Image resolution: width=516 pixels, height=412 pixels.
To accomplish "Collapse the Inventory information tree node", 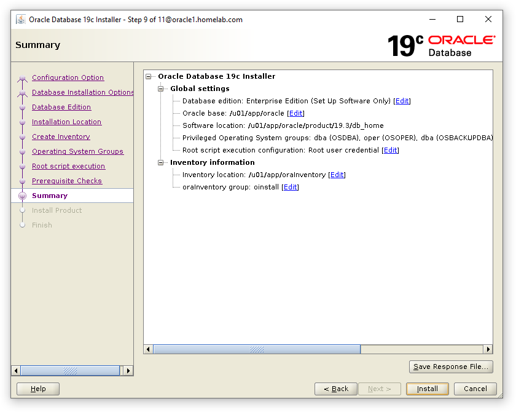I will click(x=161, y=163).
